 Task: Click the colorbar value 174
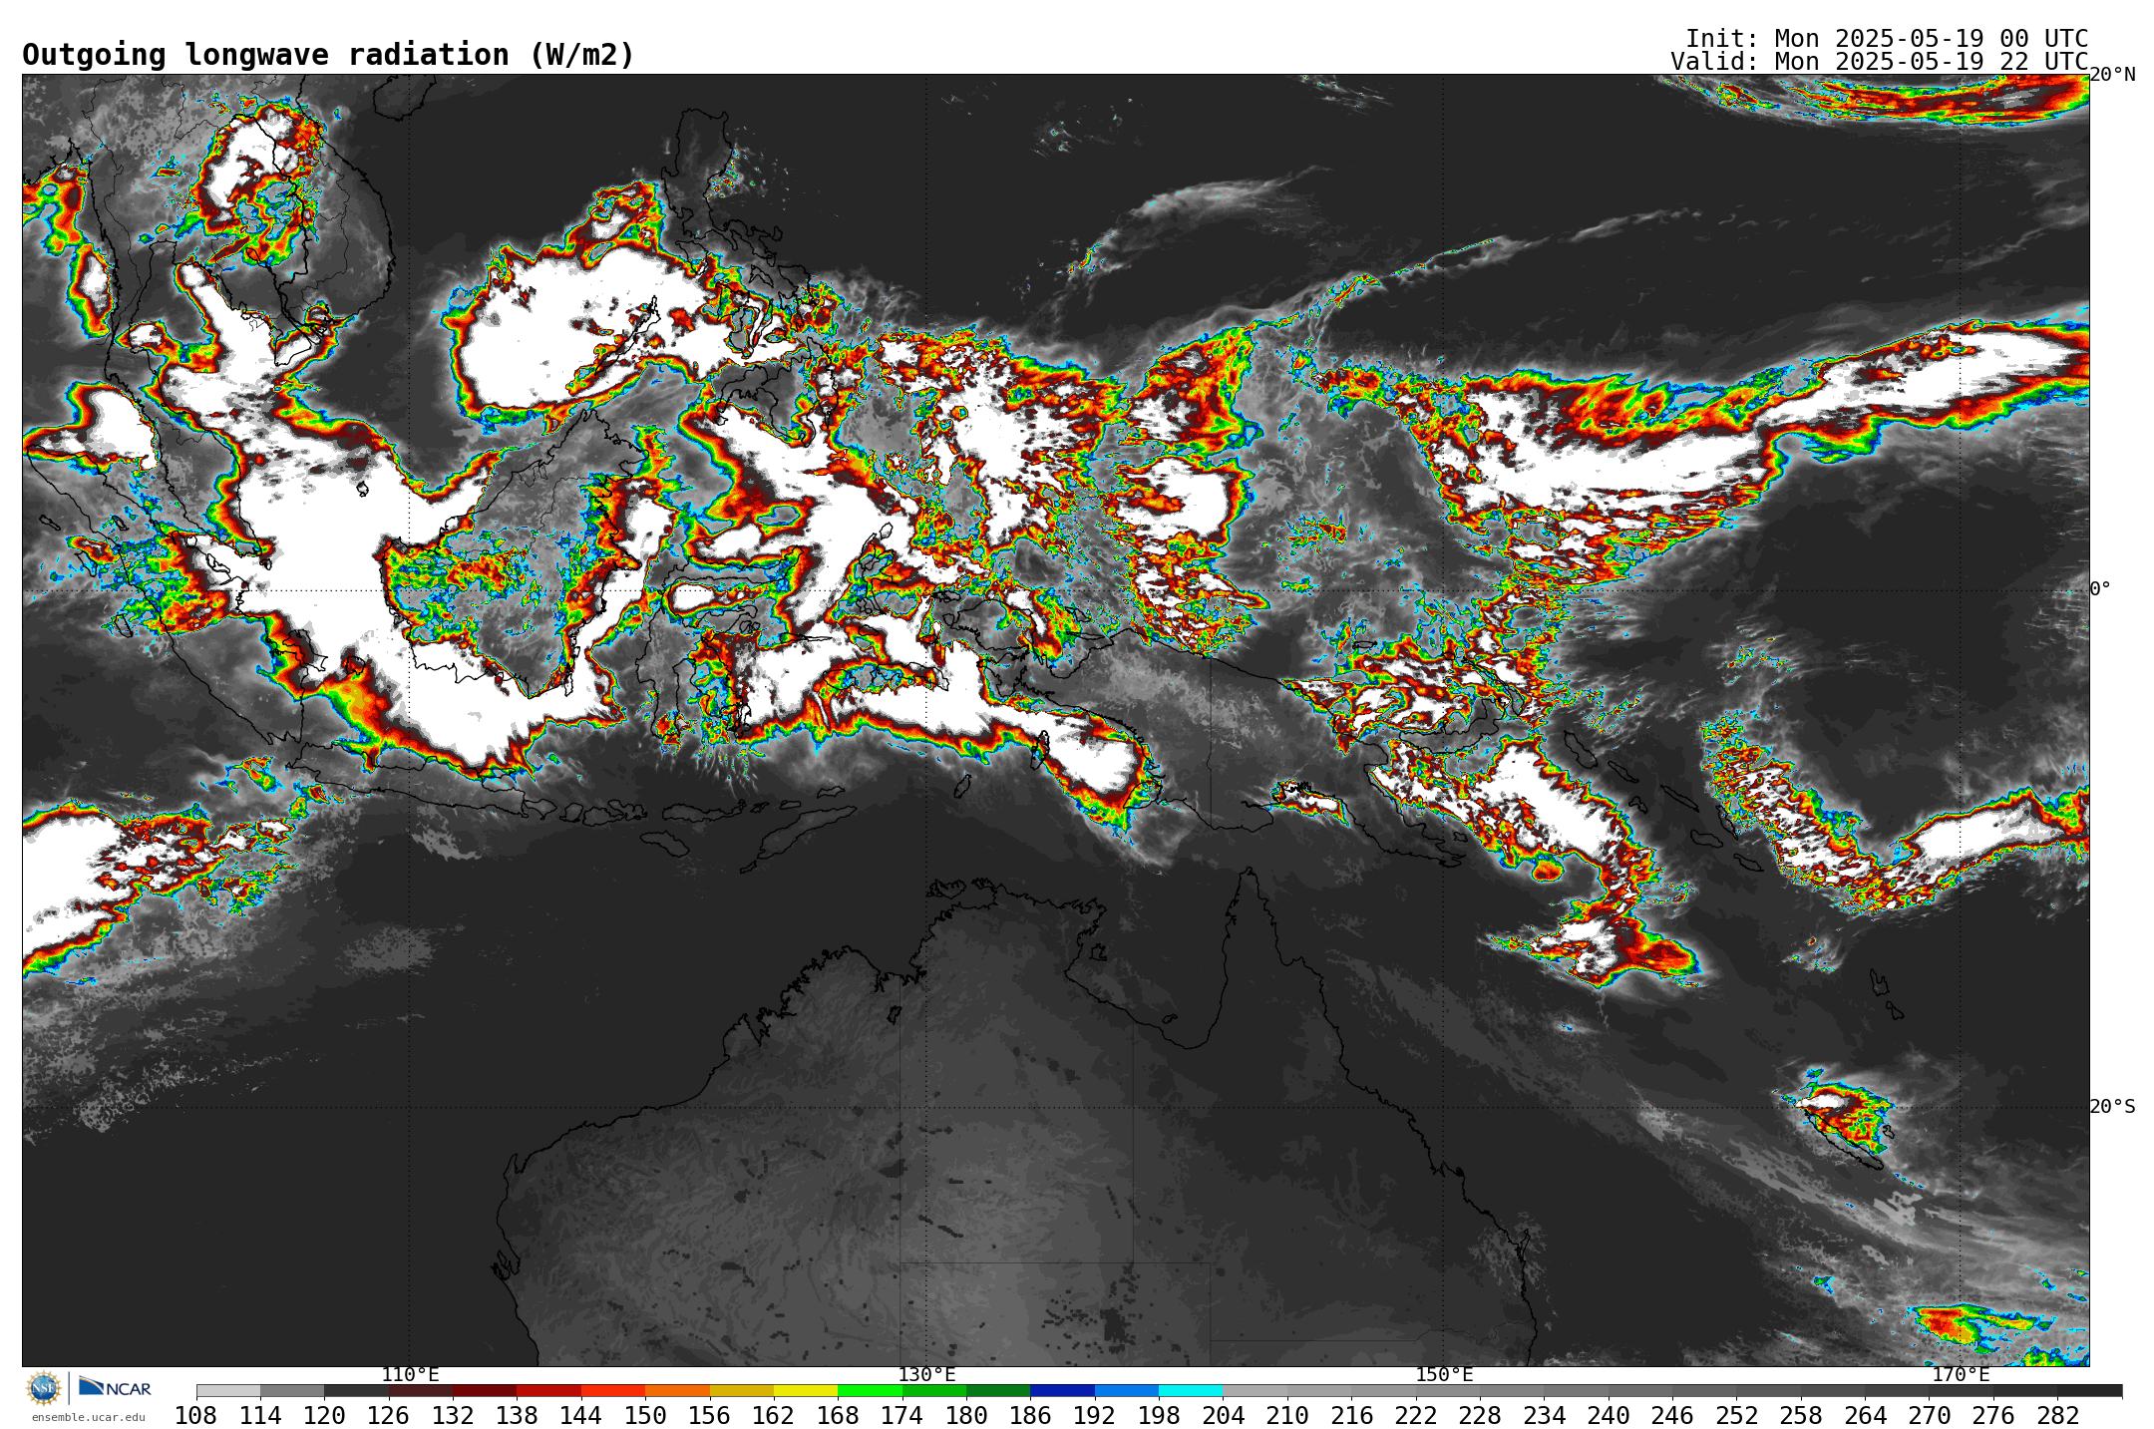(x=901, y=1416)
